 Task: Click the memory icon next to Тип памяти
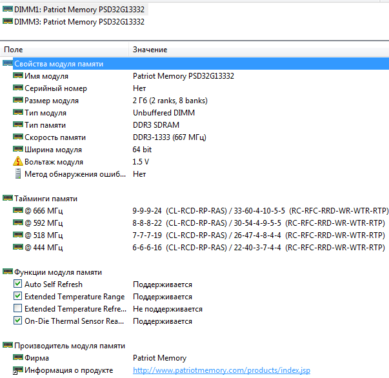tap(18, 124)
